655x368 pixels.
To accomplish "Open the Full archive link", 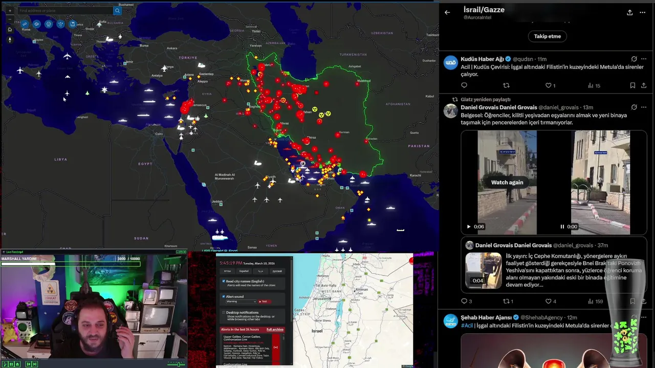I will (x=275, y=330).
